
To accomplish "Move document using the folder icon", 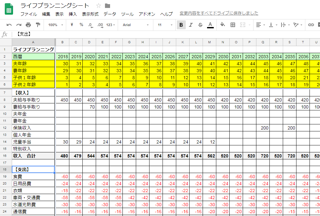I will (x=108, y=6).
